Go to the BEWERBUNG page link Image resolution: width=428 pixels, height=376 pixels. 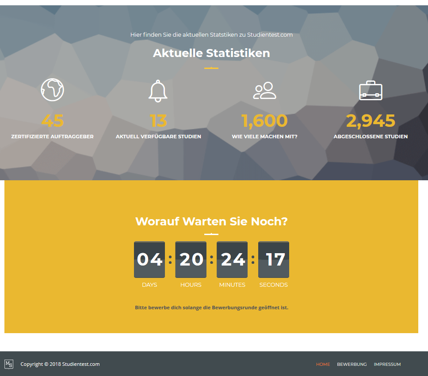[352, 364]
